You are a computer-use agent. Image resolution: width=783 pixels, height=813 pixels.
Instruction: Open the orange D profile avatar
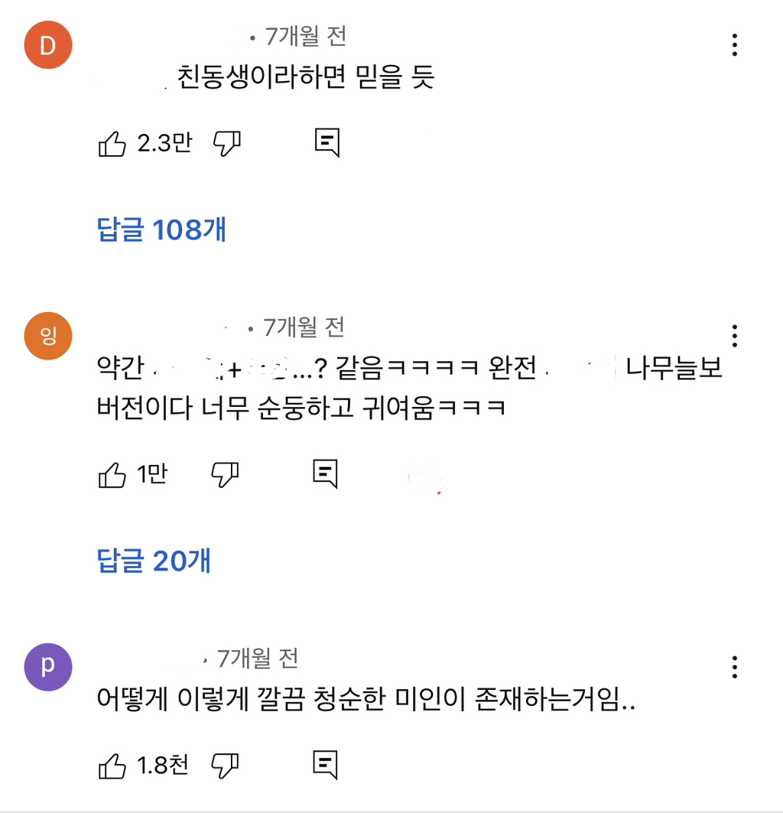pyautogui.click(x=48, y=45)
